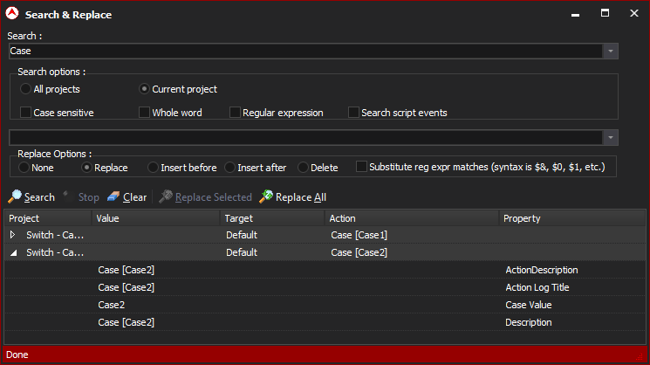Click the Search text field containing Case
This screenshot has height=365, width=650.
click(x=305, y=51)
